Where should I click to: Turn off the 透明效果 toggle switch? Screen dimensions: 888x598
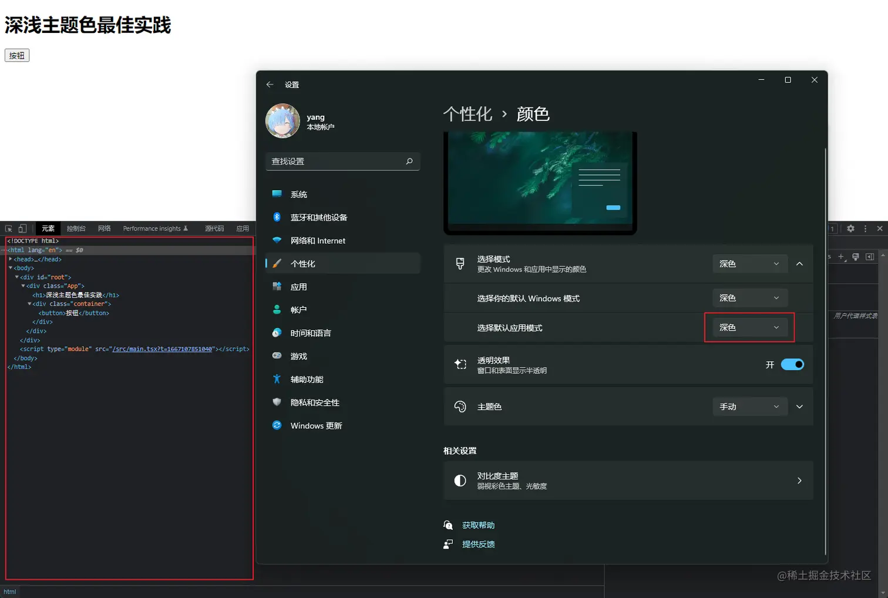point(792,365)
